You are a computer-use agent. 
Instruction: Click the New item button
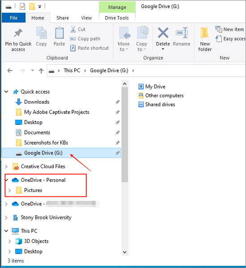click(x=229, y=30)
